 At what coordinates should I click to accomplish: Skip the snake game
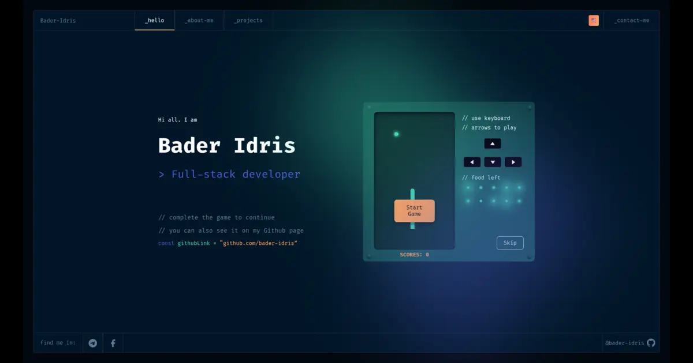(510, 243)
